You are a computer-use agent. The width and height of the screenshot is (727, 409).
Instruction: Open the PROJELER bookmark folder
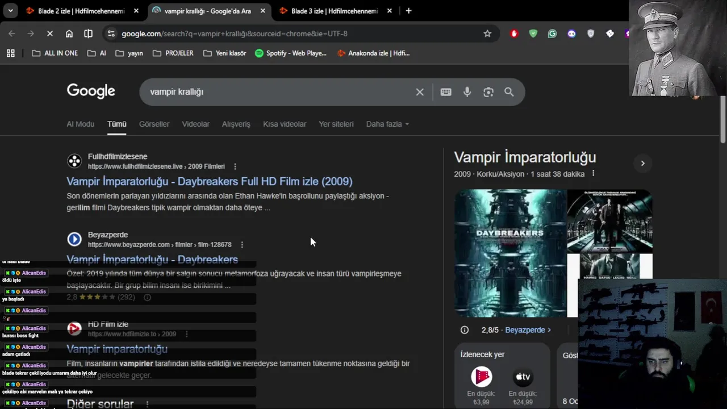tap(173, 53)
